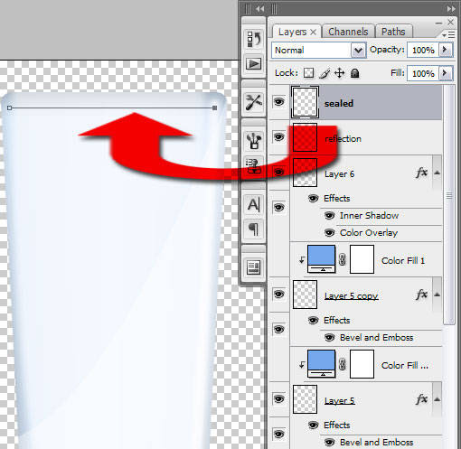This screenshot has width=461, height=449.
Task: Click Lock all padlock icon
Action: [x=355, y=73]
